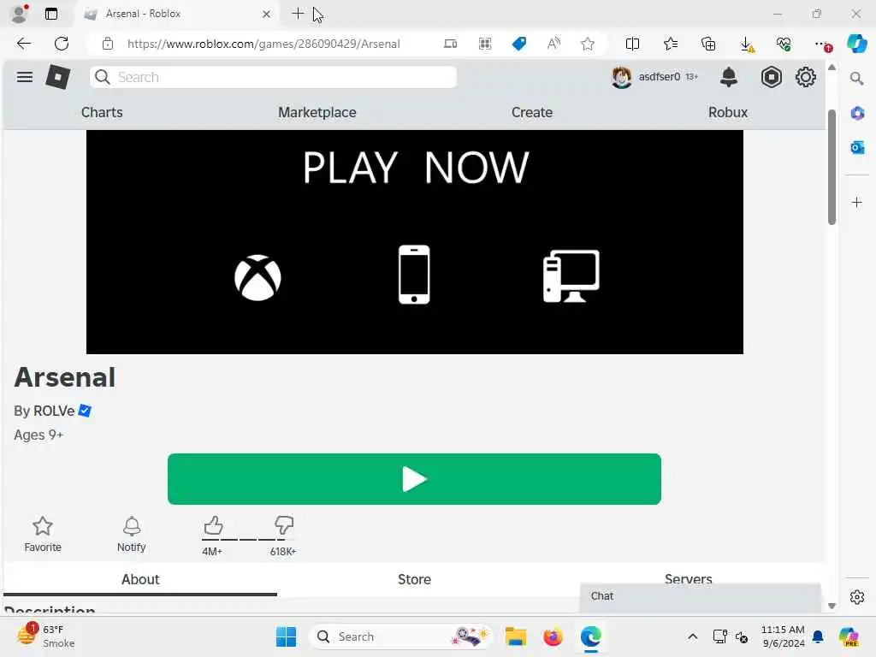876x657 pixels.
Task: Open ROLVe creator profile link
Action: (54, 411)
